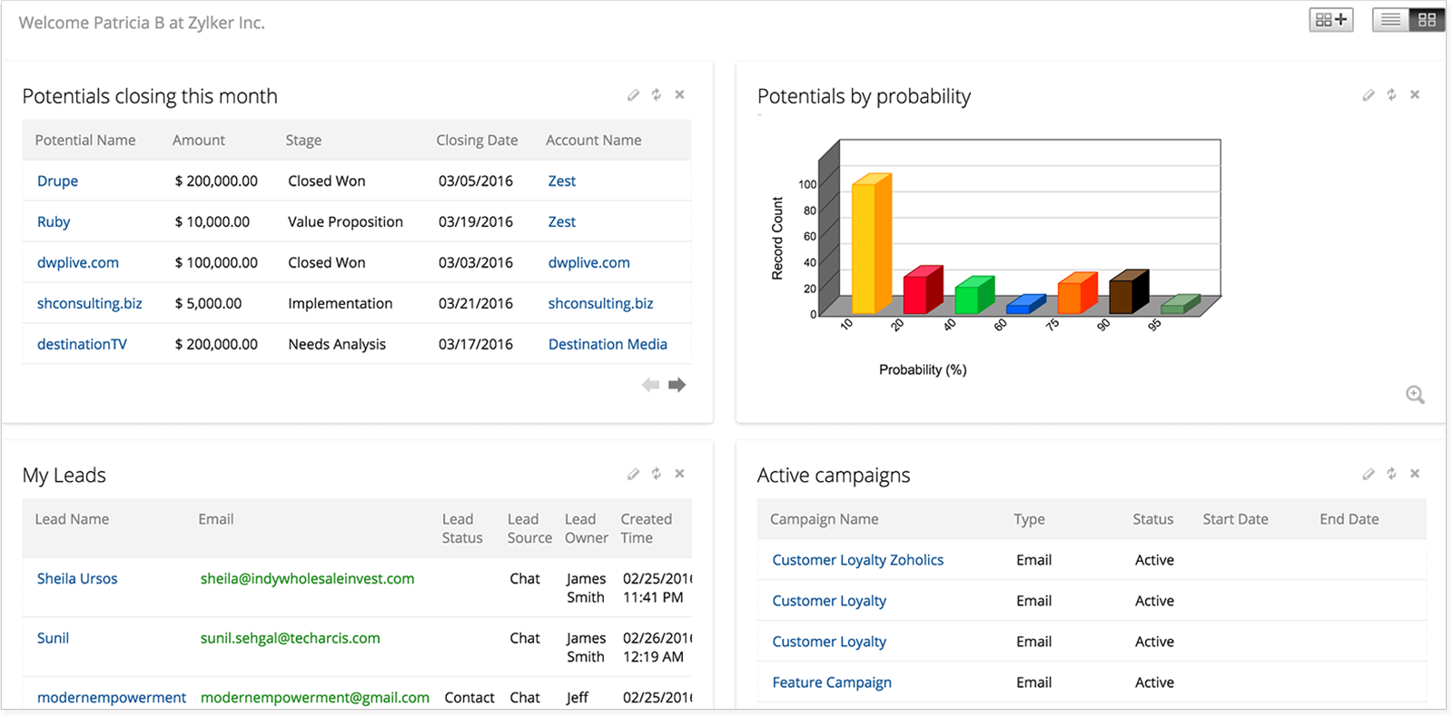Open the Destination Media account
The width and height of the screenshot is (1453, 717).
click(608, 345)
